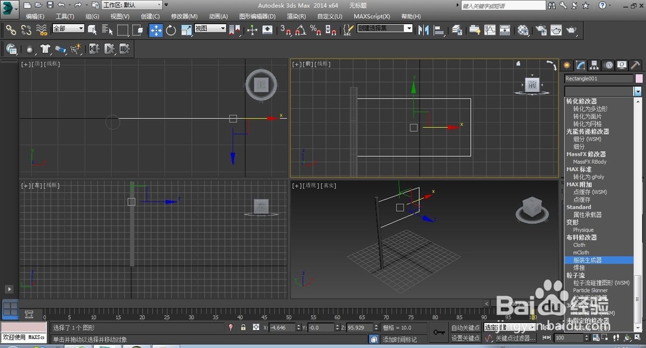Select the Move tool in main toolbar
The width and height of the screenshot is (646, 348).
pos(156,30)
